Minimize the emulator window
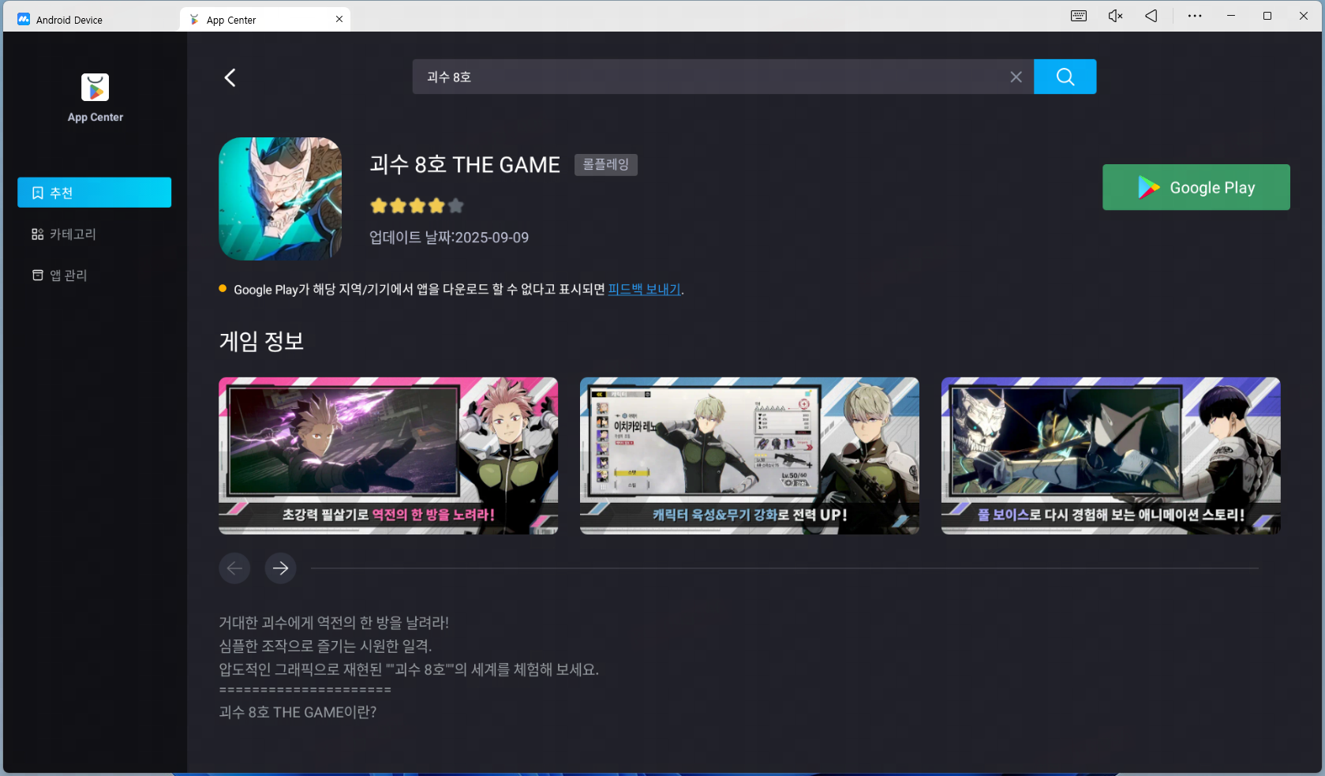 coord(1231,16)
